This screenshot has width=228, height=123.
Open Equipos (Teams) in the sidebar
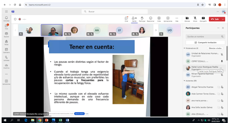point(6,35)
